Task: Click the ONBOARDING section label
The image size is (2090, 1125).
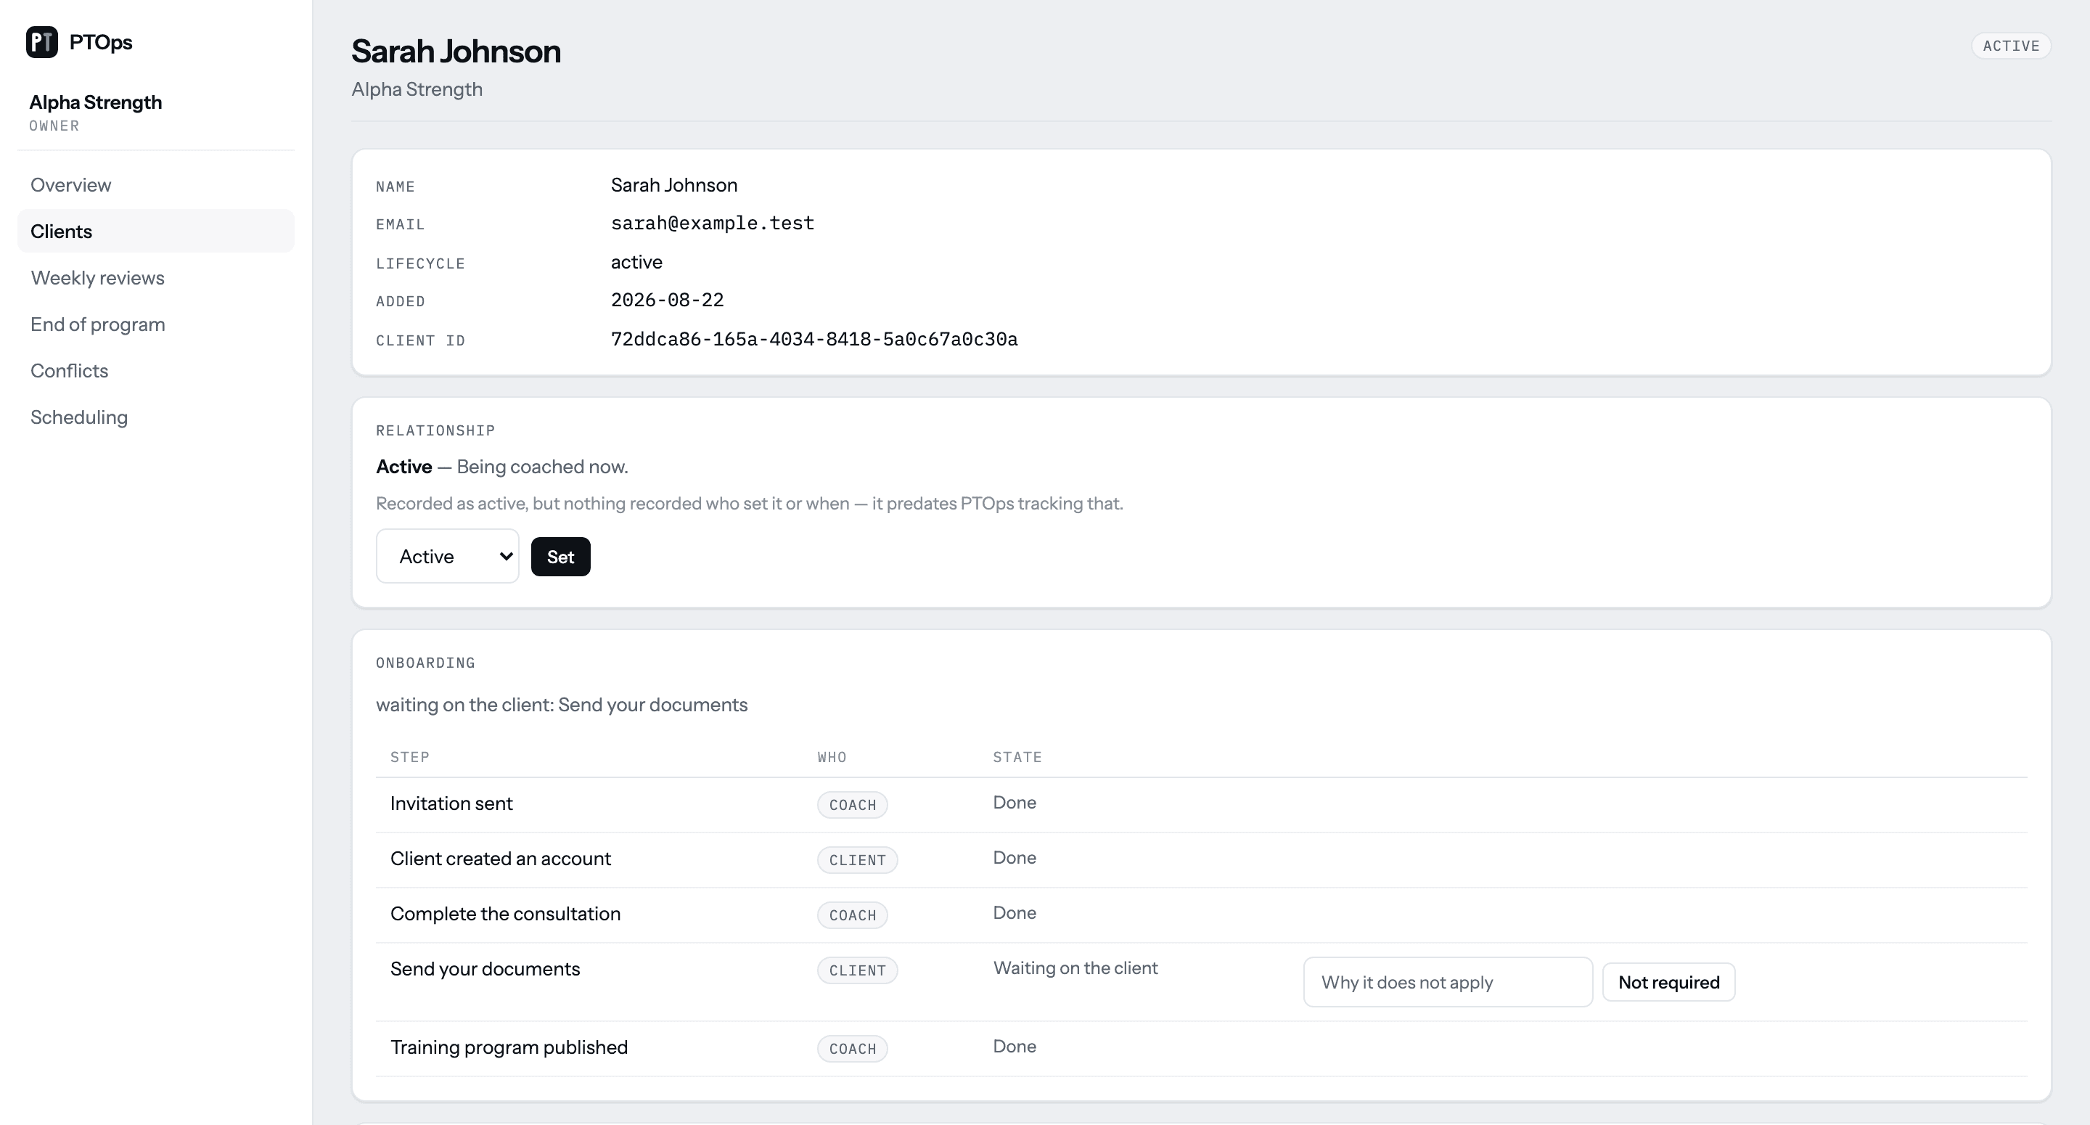Action: pyautogui.click(x=425, y=663)
